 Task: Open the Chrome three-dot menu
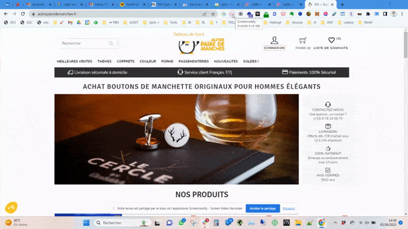pos(402,14)
